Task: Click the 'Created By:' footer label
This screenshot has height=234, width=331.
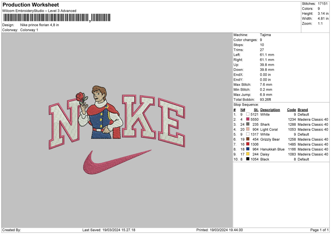Action: (x=12, y=230)
